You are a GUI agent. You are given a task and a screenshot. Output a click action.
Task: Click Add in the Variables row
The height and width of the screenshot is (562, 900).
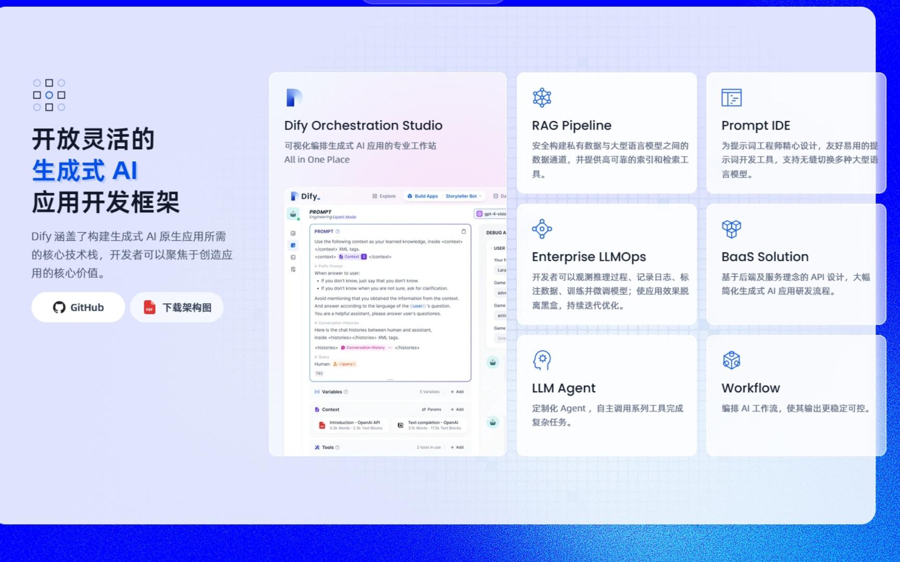pyautogui.click(x=457, y=392)
